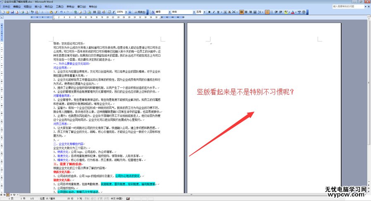This screenshot has height=201, width=371.
Task: Toggle justified alignment button
Action: (x=241, y=12)
